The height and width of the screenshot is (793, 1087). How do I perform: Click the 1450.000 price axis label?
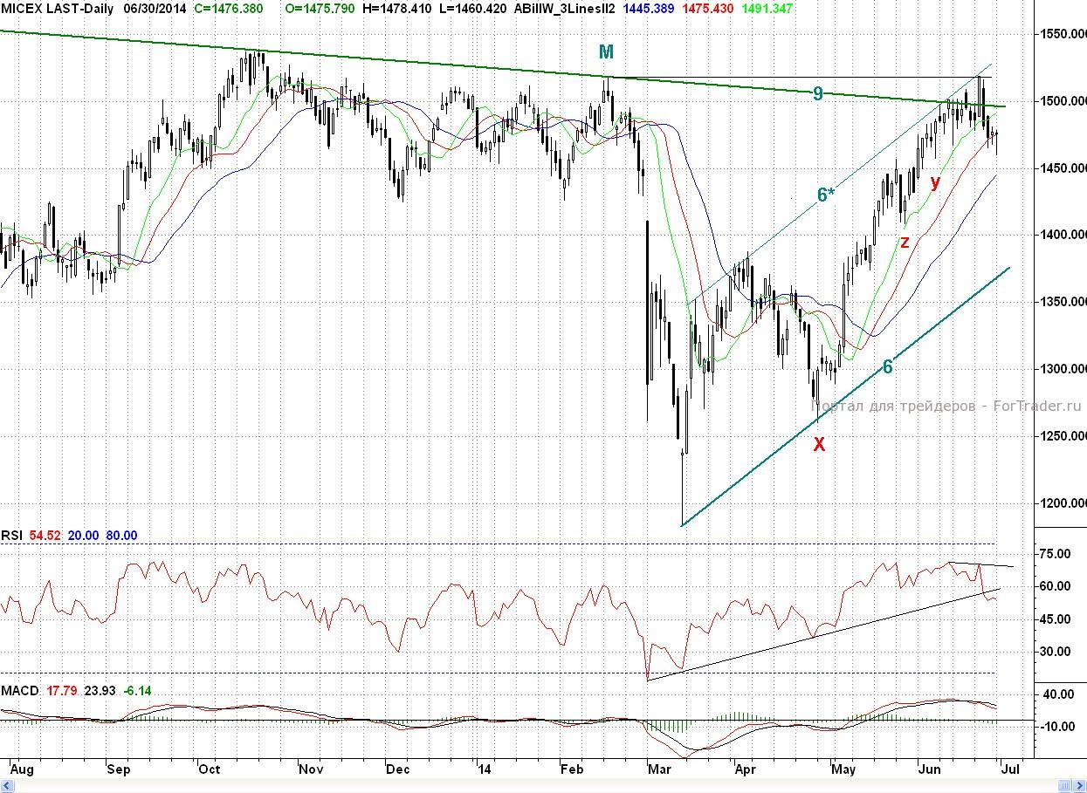click(x=1063, y=167)
